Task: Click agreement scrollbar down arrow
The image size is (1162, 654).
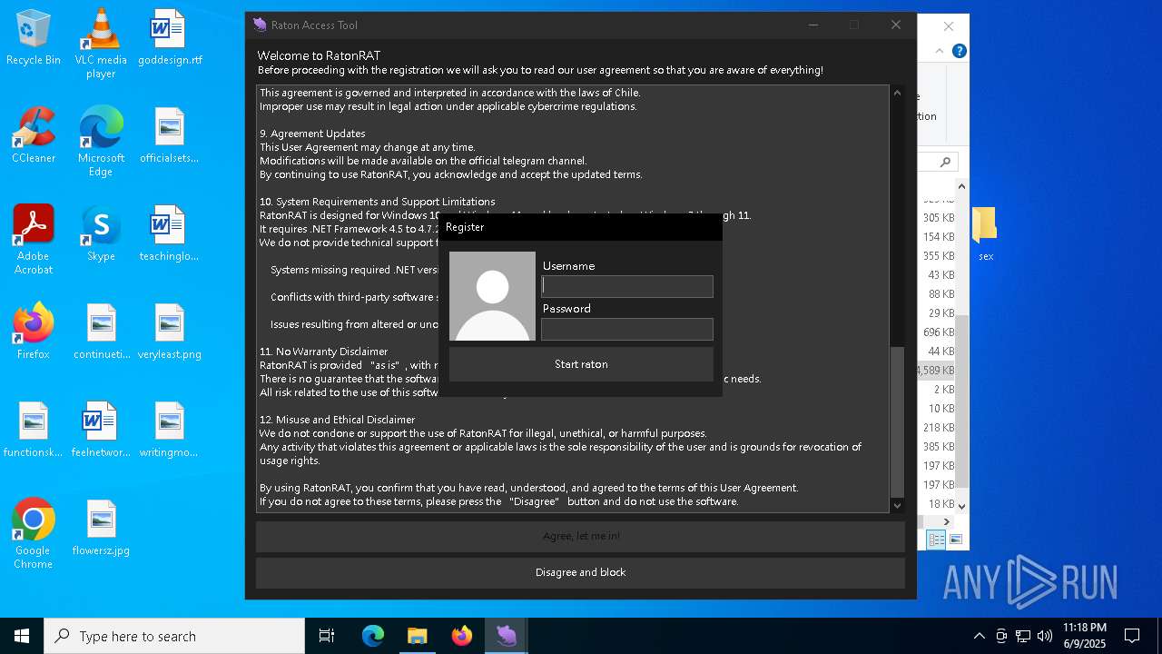Action: point(898,505)
